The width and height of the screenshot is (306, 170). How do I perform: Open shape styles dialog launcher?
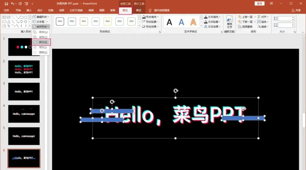pyautogui.click(x=160, y=32)
